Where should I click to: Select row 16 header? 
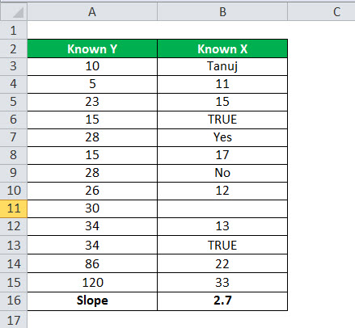click(x=14, y=301)
